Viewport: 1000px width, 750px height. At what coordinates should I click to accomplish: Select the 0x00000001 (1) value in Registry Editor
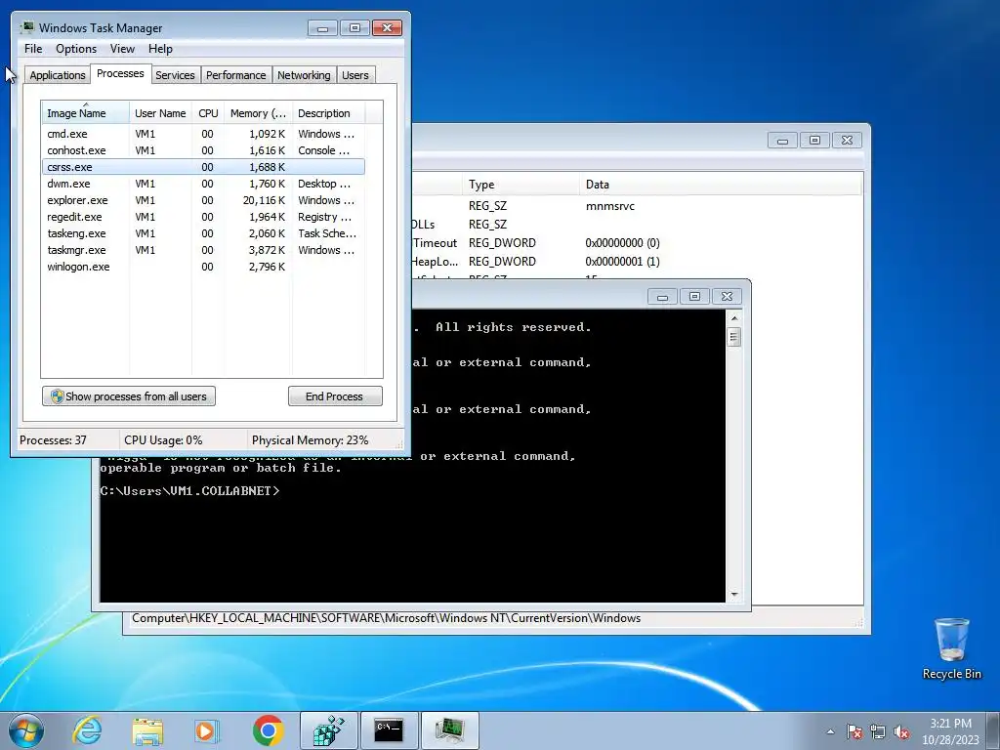[622, 262]
